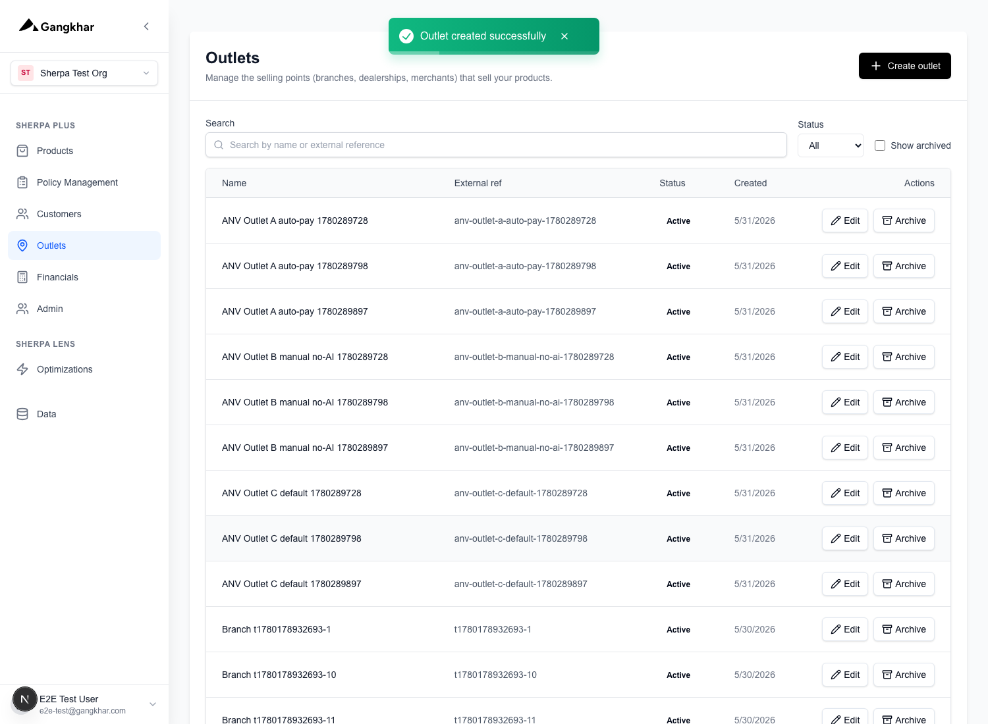
Task: Archive ANV Outlet B manual no-AI 1780289798
Action: pos(904,402)
